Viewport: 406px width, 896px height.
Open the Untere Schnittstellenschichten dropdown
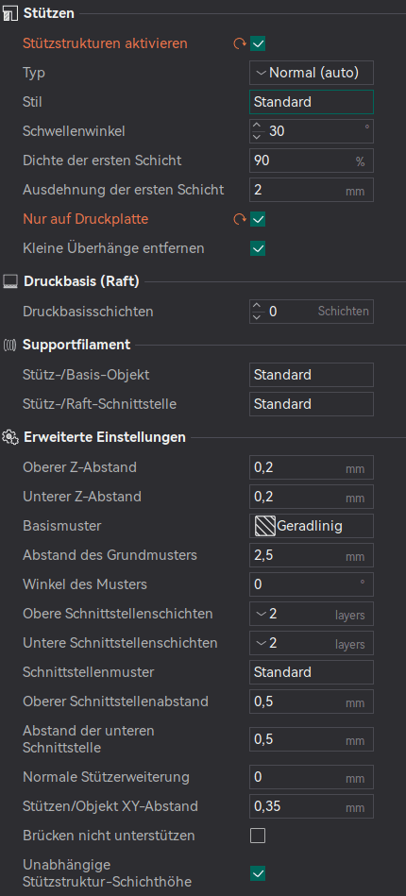312,643
